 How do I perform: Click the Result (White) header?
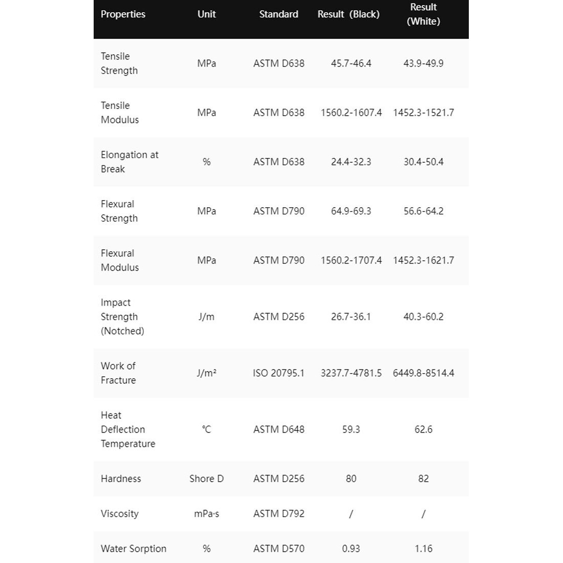(423, 14)
